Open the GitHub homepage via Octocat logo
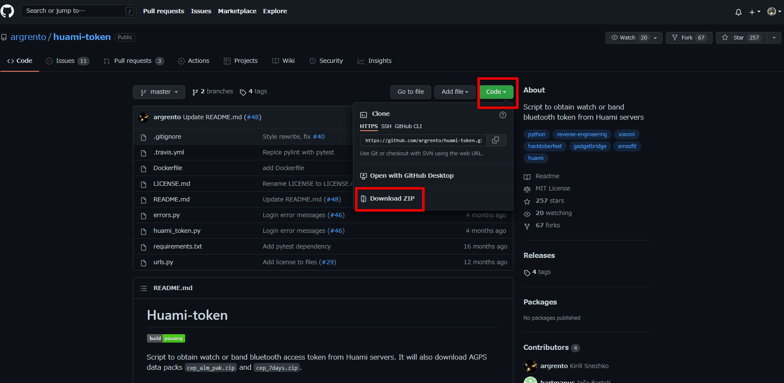The width and height of the screenshot is (784, 383). (x=7, y=11)
